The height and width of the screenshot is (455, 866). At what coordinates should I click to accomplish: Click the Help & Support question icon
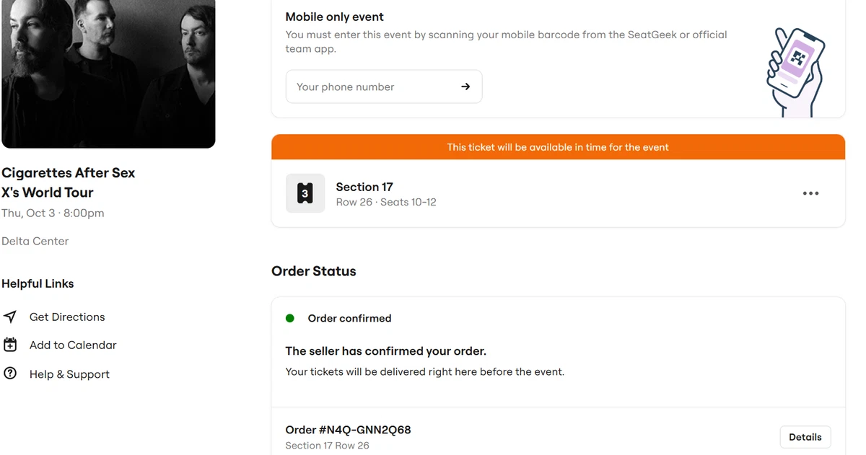point(10,374)
